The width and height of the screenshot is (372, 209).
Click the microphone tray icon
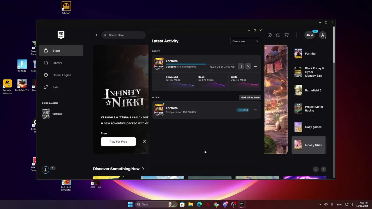pyautogui.click(x=332, y=204)
